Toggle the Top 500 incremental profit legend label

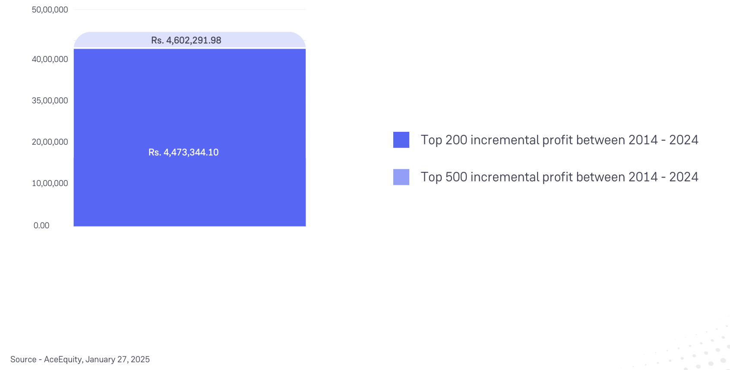(559, 177)
